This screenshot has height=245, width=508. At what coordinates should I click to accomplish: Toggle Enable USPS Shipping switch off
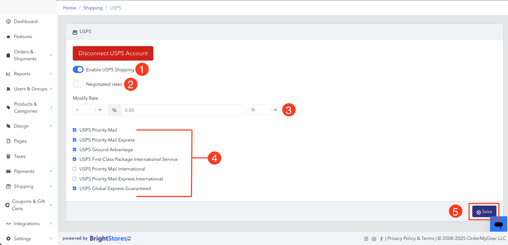(78, 69)
